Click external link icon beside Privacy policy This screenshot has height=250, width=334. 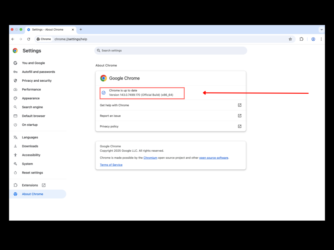239,126
